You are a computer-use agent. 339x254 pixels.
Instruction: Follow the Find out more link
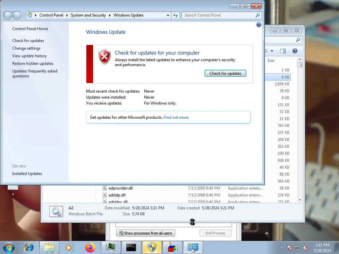click(176, 117)
